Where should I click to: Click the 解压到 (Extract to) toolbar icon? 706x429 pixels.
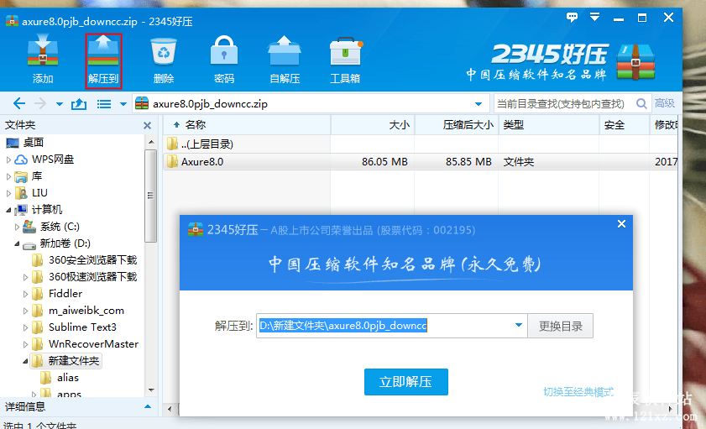coord(103,60)
